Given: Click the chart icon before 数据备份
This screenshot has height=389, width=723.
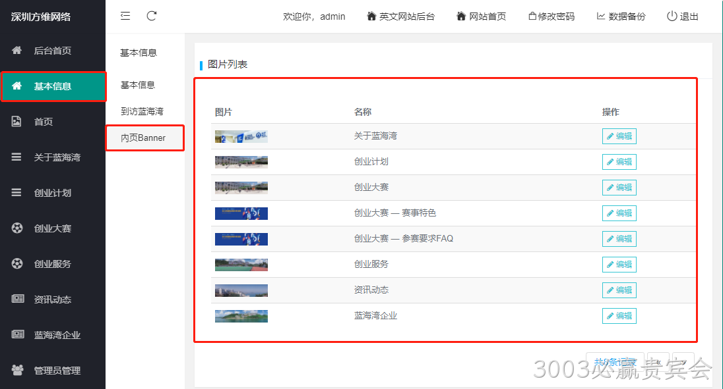Looking at the screenshot, I should pos(601,16).
